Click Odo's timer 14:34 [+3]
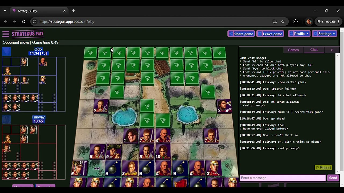 pos(38,53)
